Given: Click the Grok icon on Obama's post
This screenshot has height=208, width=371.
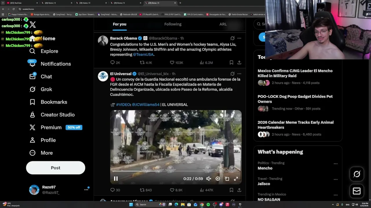Looking at the screenshot, I should point(232,38).
